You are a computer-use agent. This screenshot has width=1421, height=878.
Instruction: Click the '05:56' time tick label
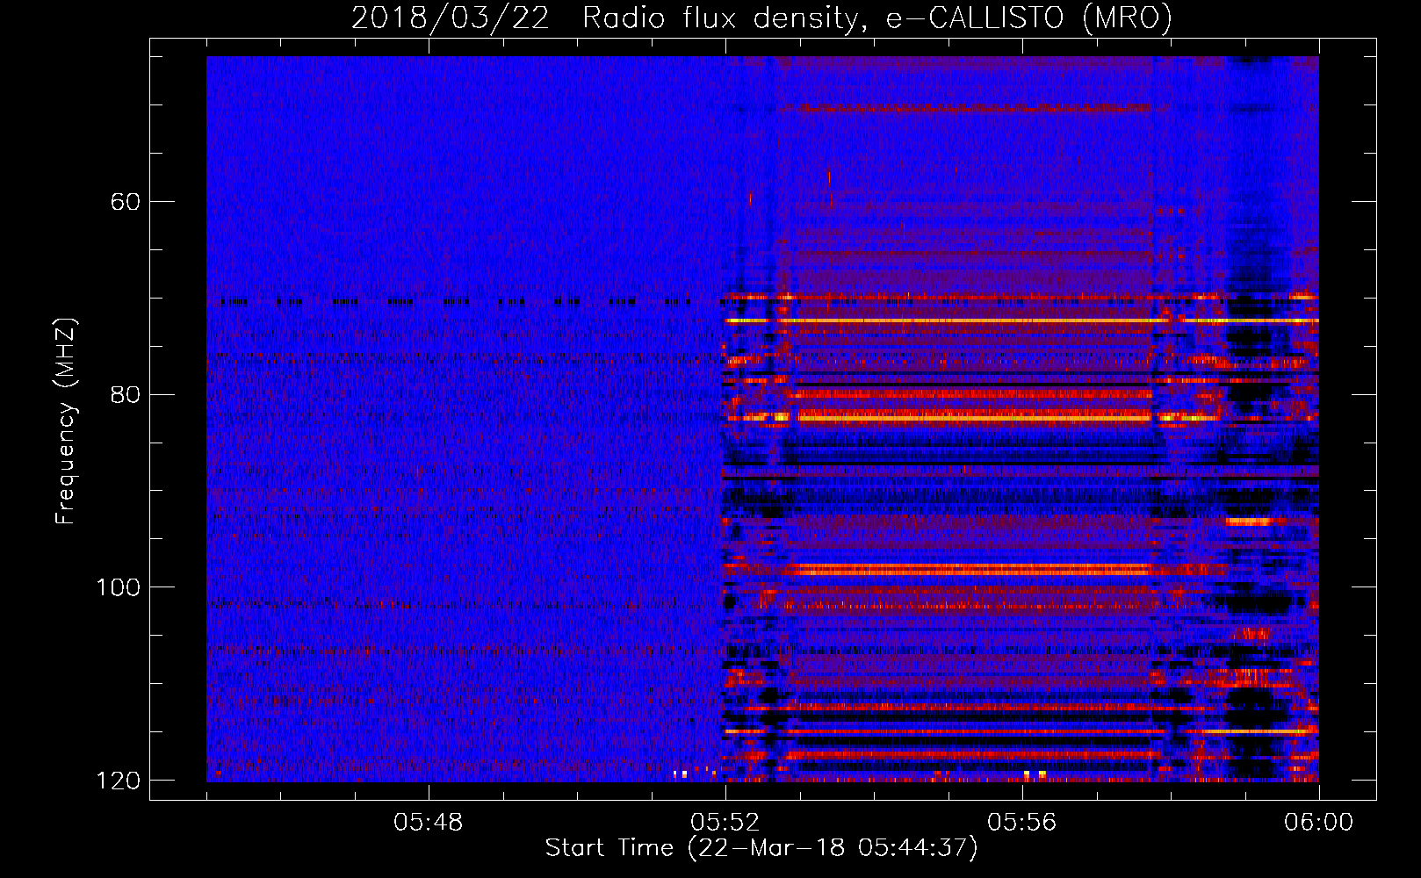coord(1022,823)
